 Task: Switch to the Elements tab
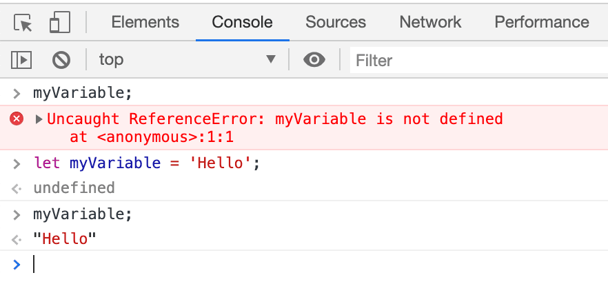click(x=145, y=22)
